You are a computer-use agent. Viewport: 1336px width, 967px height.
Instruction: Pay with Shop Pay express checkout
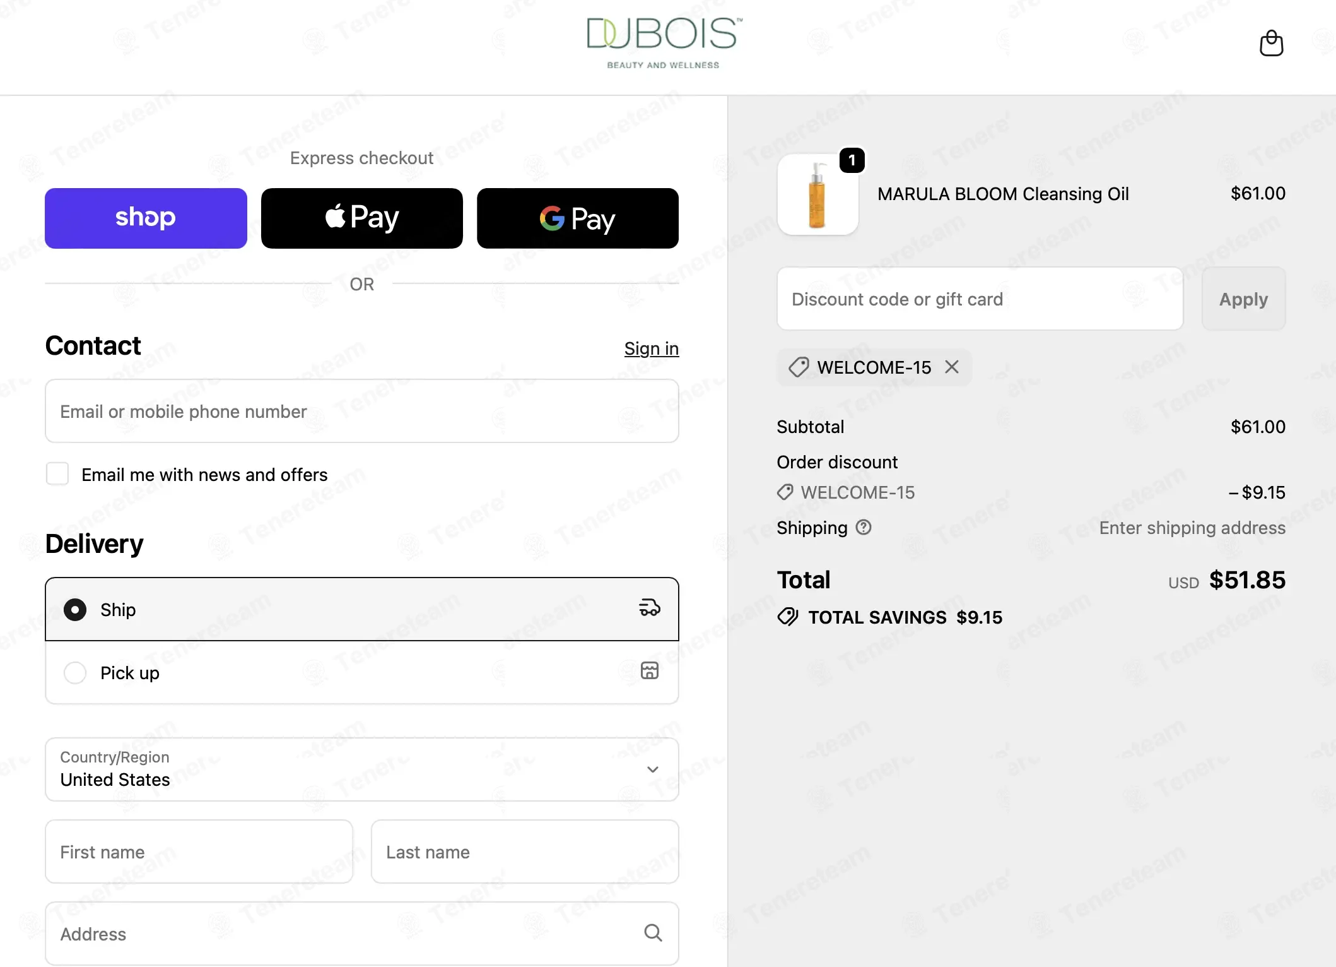point(146,218)
